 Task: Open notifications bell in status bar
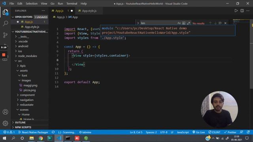pos(248,132)
